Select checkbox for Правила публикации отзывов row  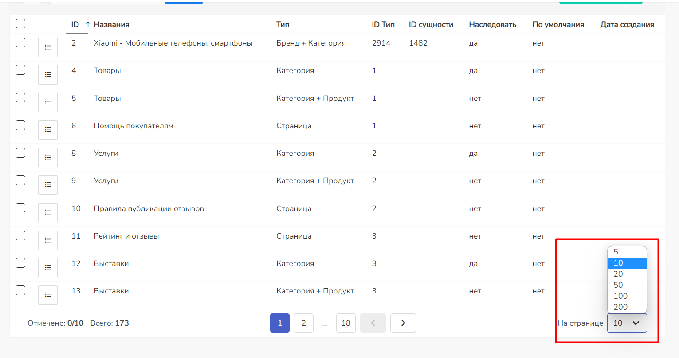pos(20,208)
